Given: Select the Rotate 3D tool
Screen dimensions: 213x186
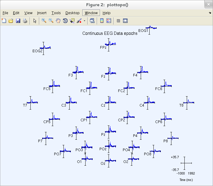Looking at the screenshot, I should coord(65,21).
